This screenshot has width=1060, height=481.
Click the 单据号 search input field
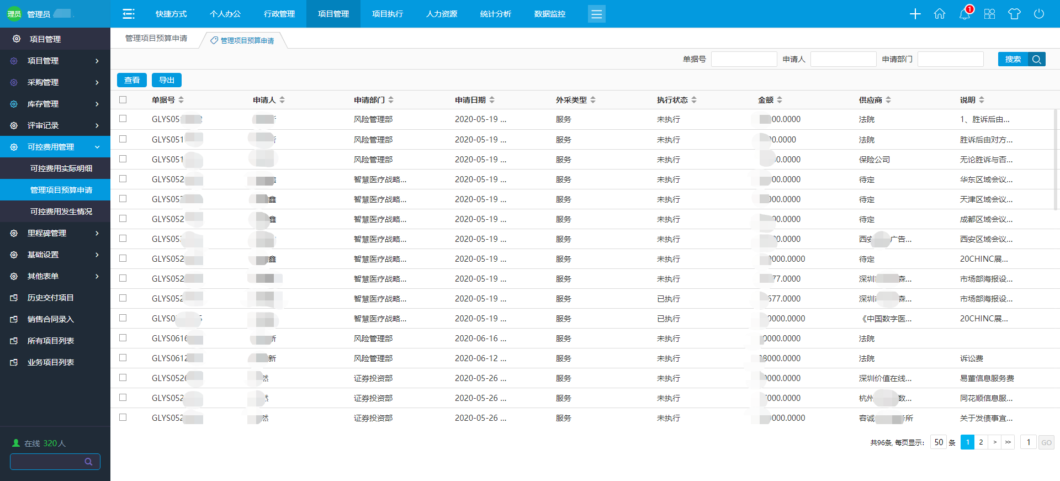(x=744, y=59)
